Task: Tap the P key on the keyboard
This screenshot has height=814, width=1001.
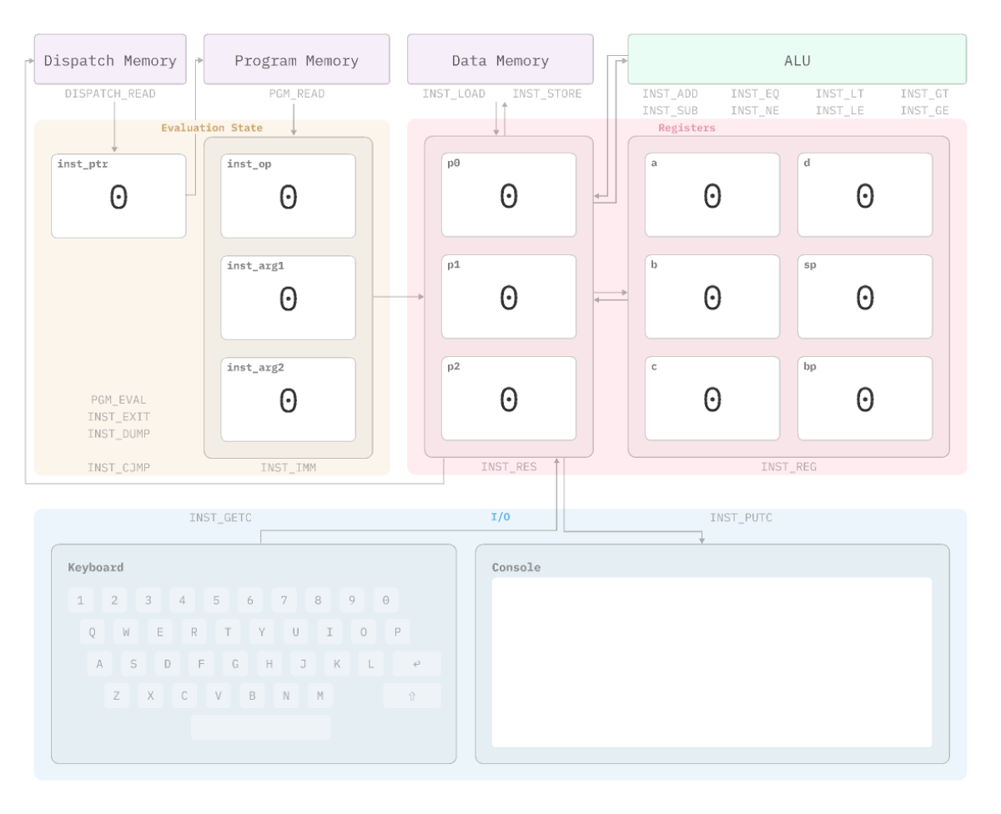Action: tap(397, 631)
